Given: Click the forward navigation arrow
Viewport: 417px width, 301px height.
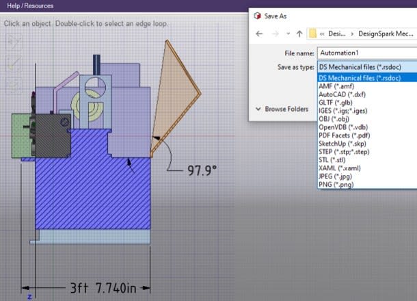Looking at the screenshot, I should [275, 34].
